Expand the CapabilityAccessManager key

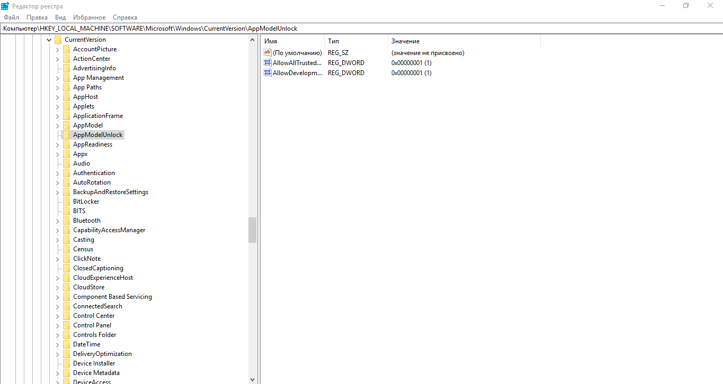click(58, 230)
